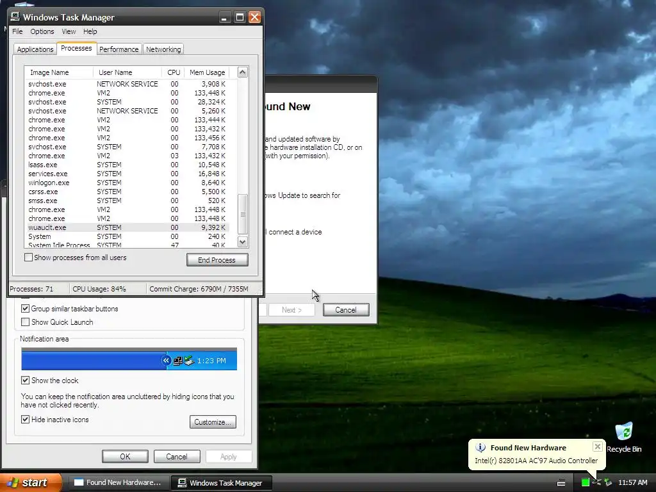Switch to Found New Hardware taskbar button
This screenshot has width=656, height=492.
[x=117, y=482]
